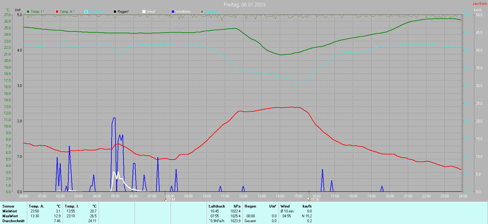
Task: Click the sunrise time '07:44'
Action: [x=171, y=200]
